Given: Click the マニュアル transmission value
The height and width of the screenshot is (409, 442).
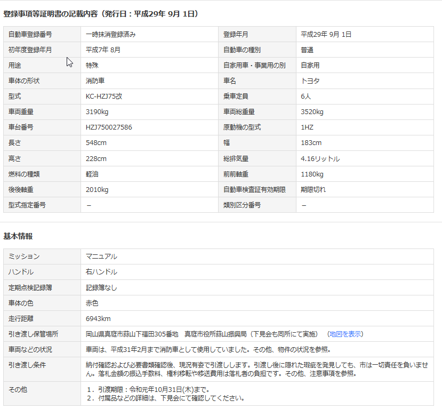Looking at the screenshot, I should 101,256.
